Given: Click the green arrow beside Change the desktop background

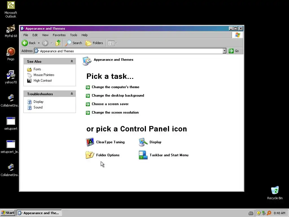Looking at the screenshot, I should point(88,96).
